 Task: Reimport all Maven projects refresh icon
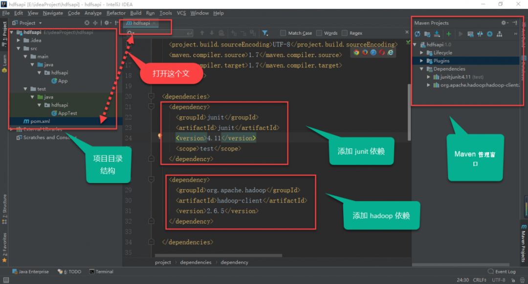(x=418, y=34)
